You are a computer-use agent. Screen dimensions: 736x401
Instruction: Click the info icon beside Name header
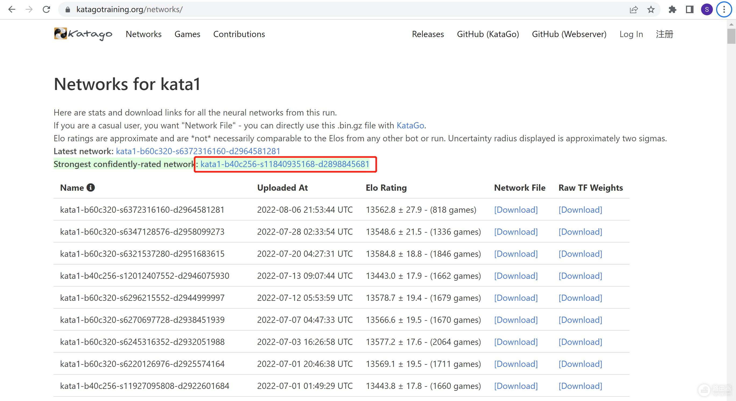pos(91,188)
